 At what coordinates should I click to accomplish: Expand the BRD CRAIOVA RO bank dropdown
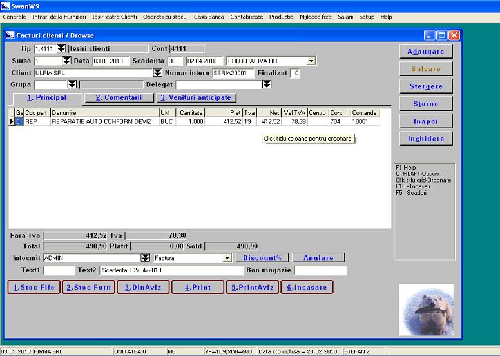311,61
